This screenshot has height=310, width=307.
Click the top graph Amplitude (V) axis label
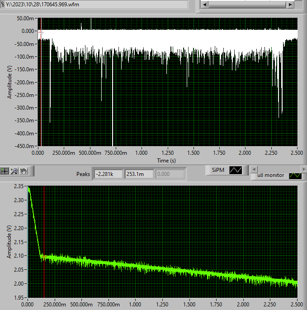coord(9,82)
